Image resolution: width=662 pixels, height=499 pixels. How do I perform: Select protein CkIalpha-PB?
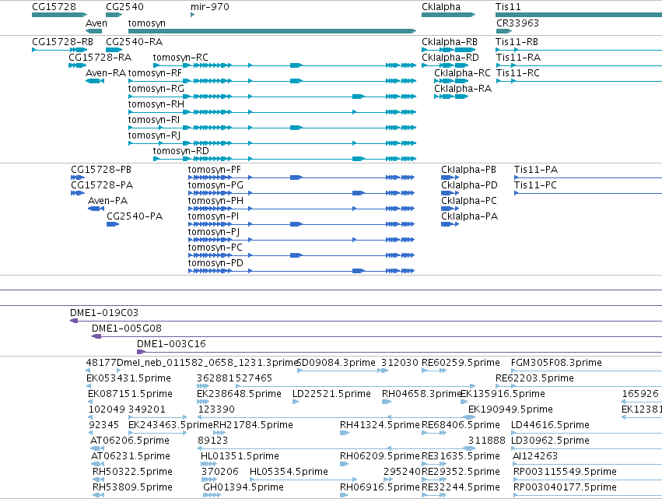click(x=450, y=177)
